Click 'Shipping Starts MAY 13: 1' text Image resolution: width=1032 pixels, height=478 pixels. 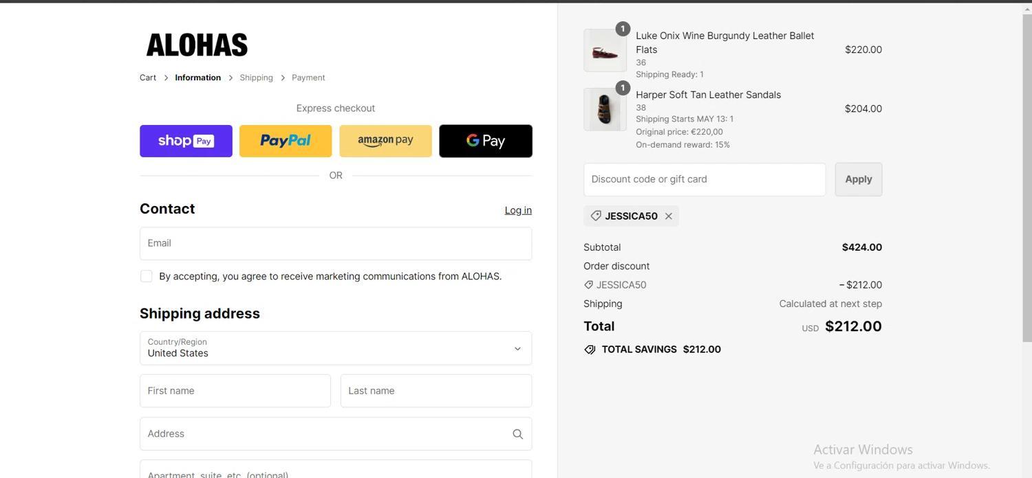click(x=685, y=119)
